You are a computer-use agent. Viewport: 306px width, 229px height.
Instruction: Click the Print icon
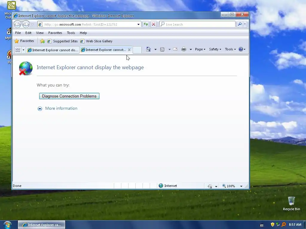184,49
